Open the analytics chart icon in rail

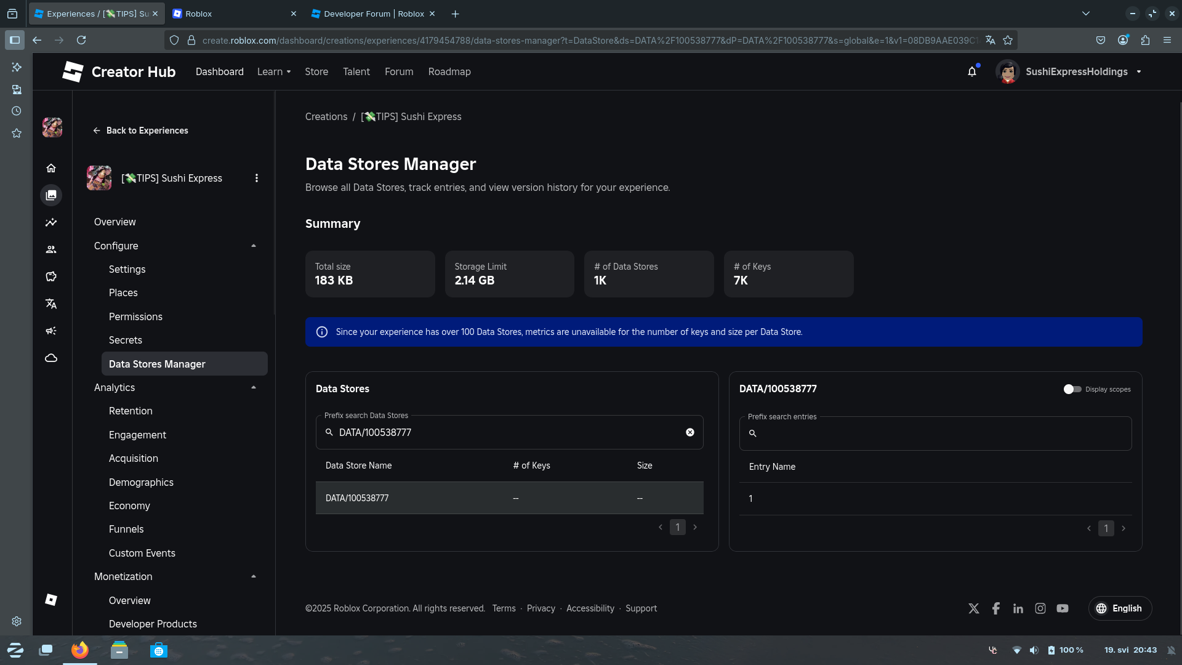51,222
